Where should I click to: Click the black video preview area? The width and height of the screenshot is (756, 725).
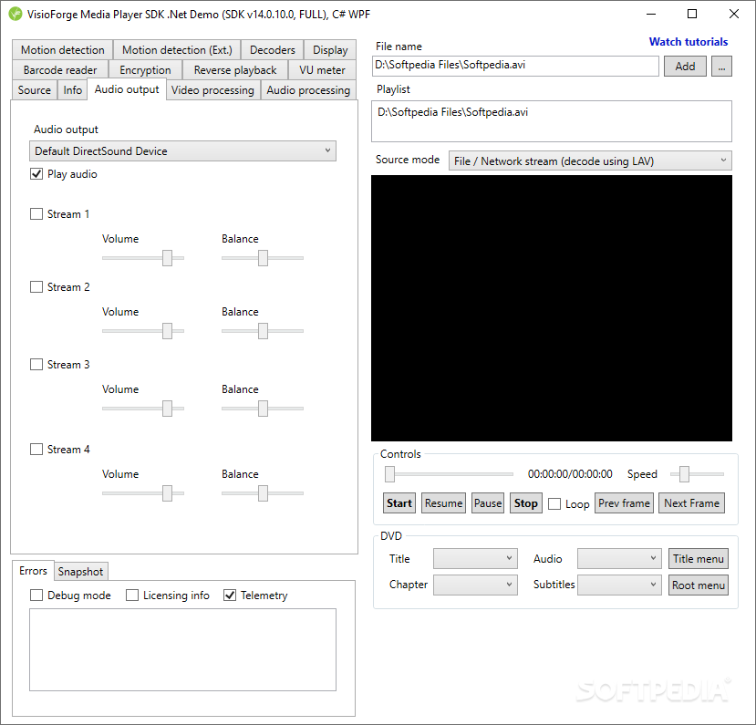(552, 308)
